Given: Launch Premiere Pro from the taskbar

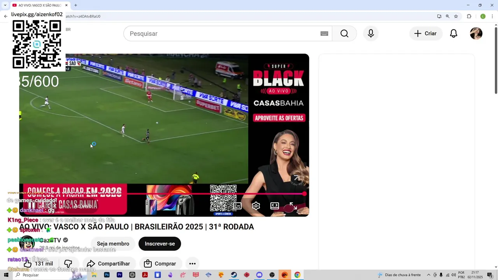Looking at the screenshot, I should [119, 275].
